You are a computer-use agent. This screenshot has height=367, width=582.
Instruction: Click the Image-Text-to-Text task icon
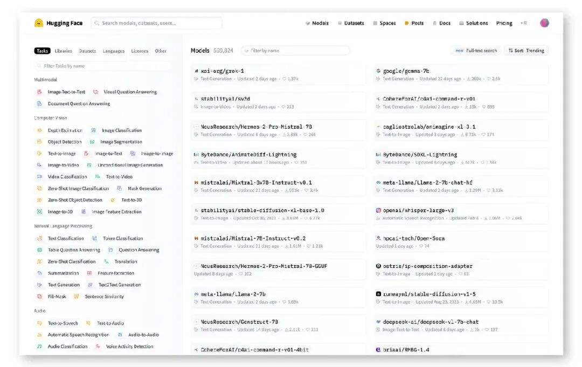click(39, 92)
